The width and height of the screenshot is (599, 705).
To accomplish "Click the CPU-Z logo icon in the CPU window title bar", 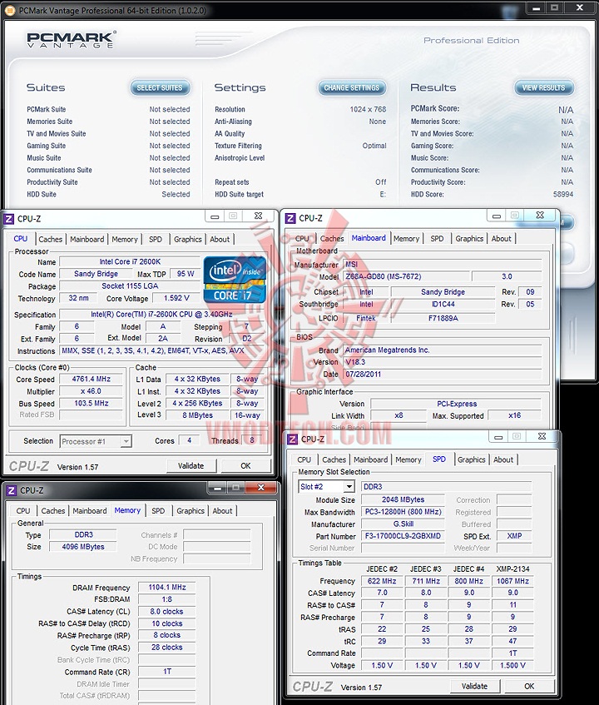I will coord(9,219).
